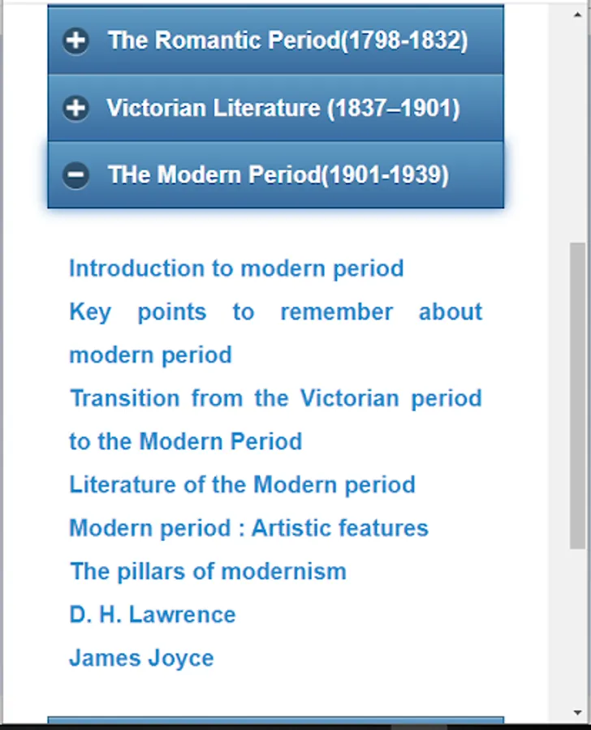The image size is (591, 730).
Task: Click the scrollbar track below the thumb
Action: [578, 633]
